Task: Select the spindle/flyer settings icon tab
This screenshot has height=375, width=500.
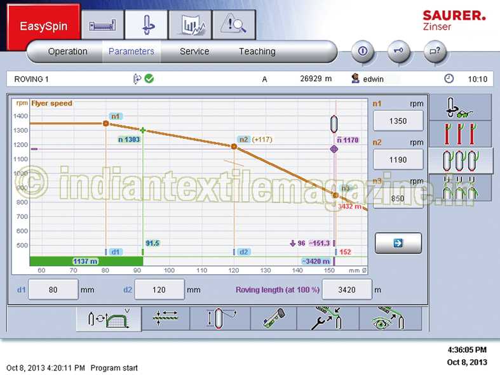Action: tap(146, 25)
